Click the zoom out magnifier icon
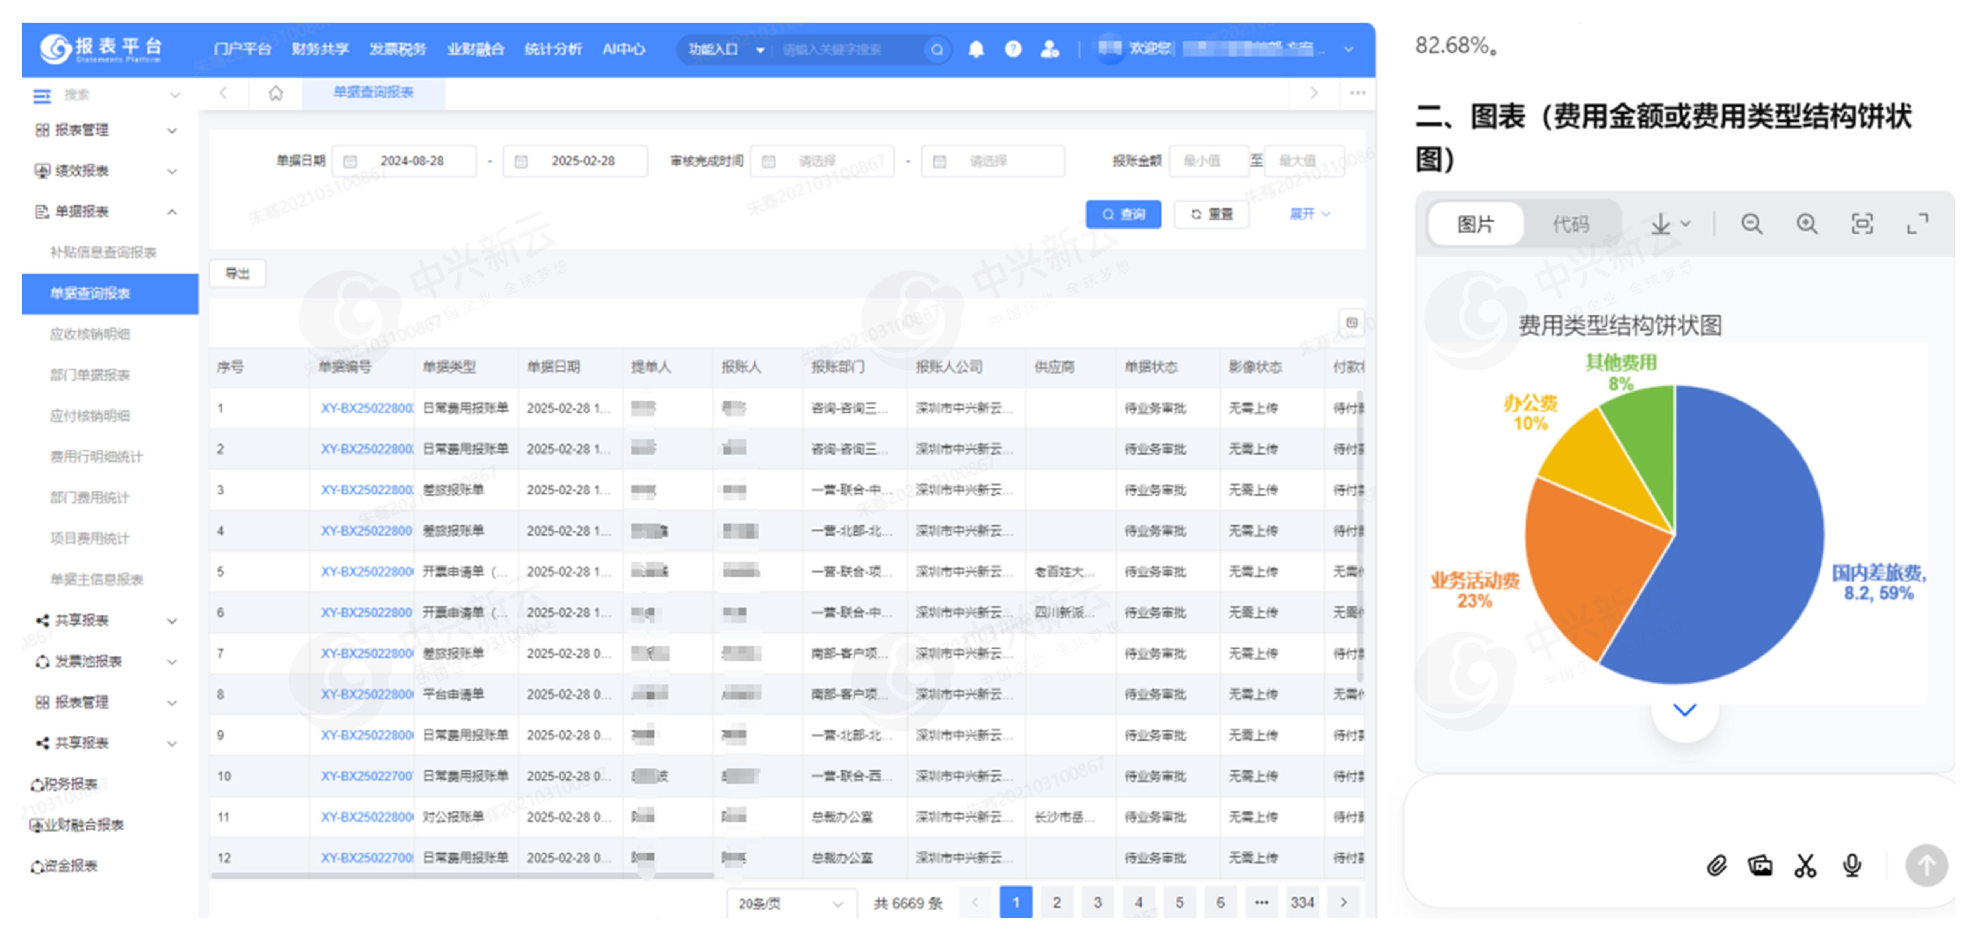 click(x=1751, y=224)
